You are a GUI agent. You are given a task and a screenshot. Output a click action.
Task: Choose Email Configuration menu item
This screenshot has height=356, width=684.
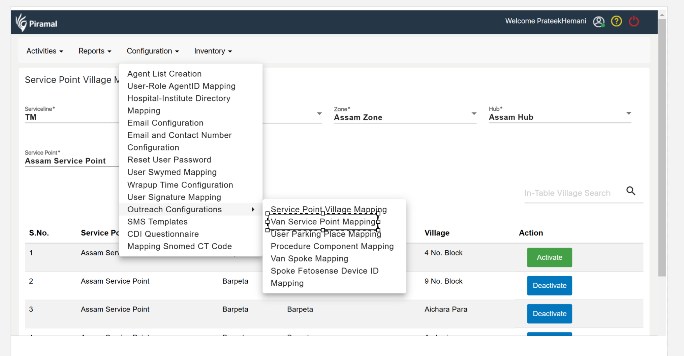tap(165, 123)
